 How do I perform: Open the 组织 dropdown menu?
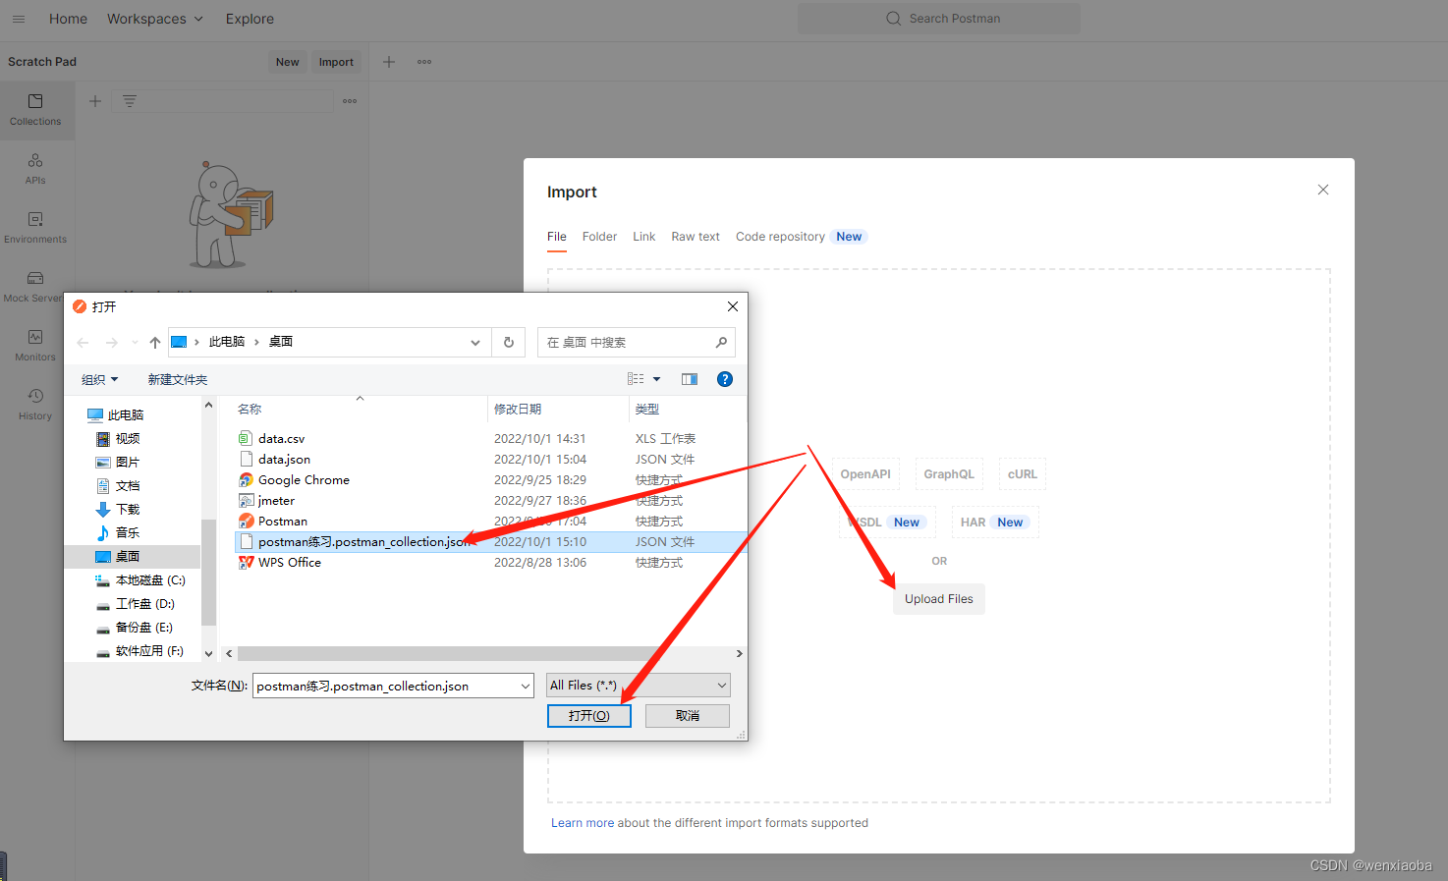[99, 379]
